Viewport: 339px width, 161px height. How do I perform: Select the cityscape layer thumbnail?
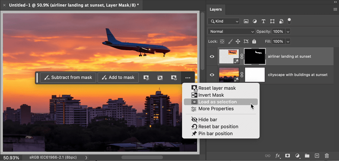click(x=229, y=75)
